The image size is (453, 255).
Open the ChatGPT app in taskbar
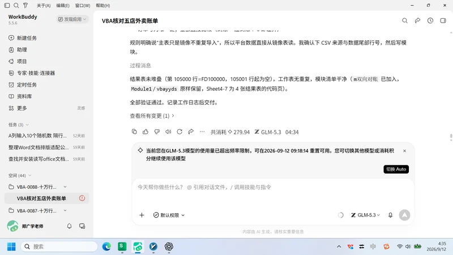tap(169, 246)
